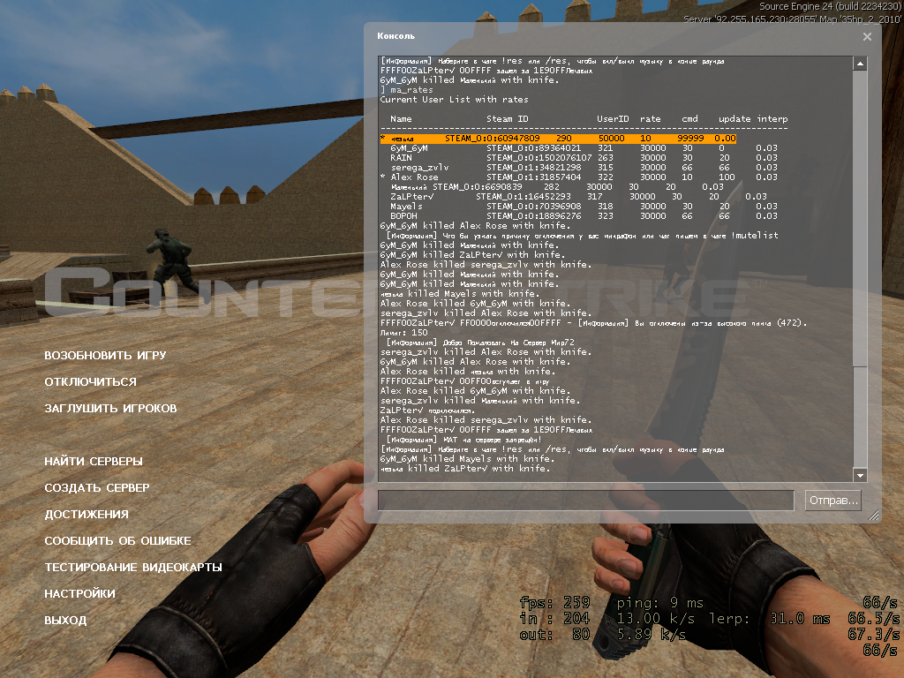Click the RAIN player name
Viewport: 904px width, 678px height.
(402, 158)
